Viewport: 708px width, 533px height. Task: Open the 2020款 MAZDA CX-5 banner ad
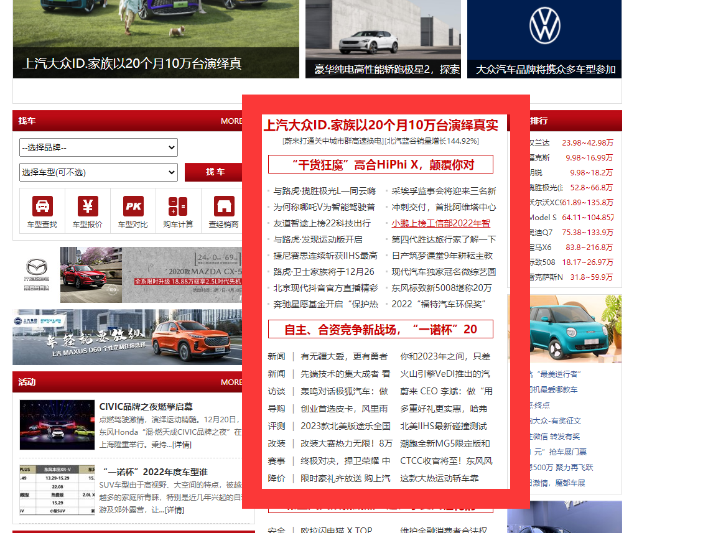tap(151, 274)
